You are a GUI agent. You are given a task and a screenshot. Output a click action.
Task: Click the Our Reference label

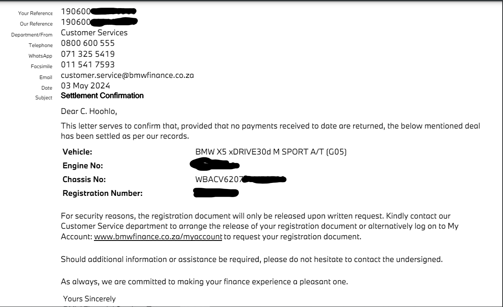pos(37,24)
